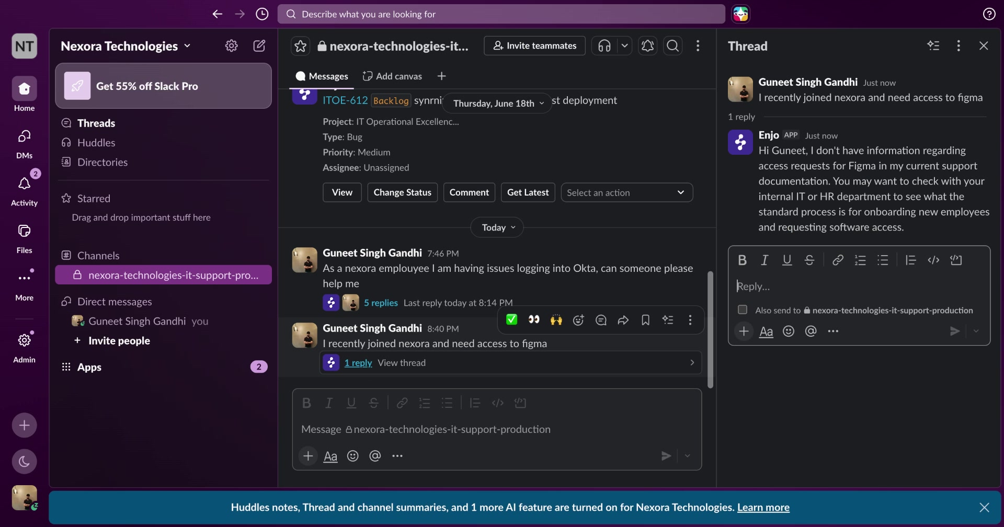Open history clock icon in top bar

262,14
